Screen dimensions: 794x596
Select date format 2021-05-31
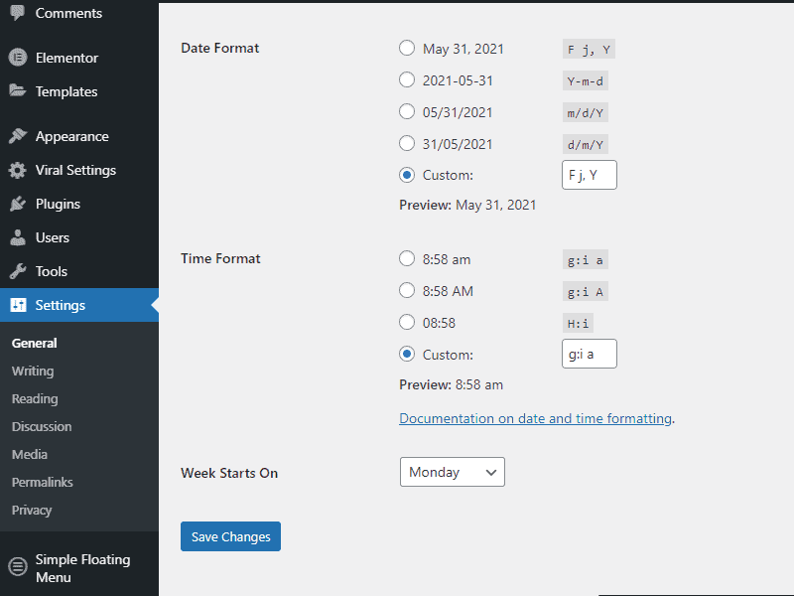tap(407, 79)
